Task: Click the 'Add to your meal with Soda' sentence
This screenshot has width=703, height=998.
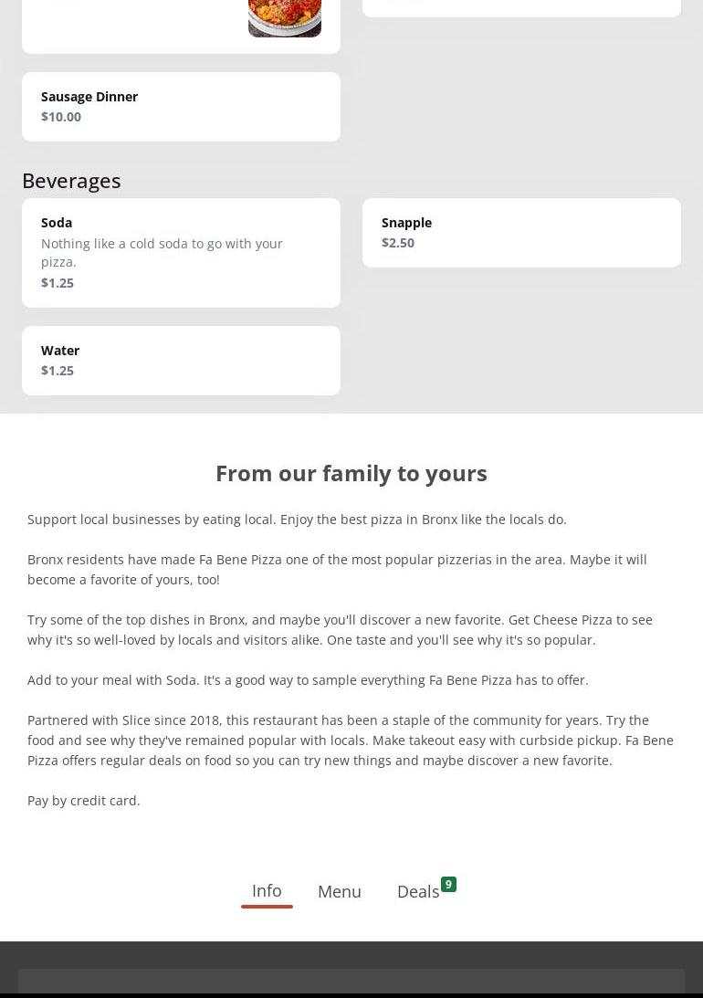Action: [308, 680]
